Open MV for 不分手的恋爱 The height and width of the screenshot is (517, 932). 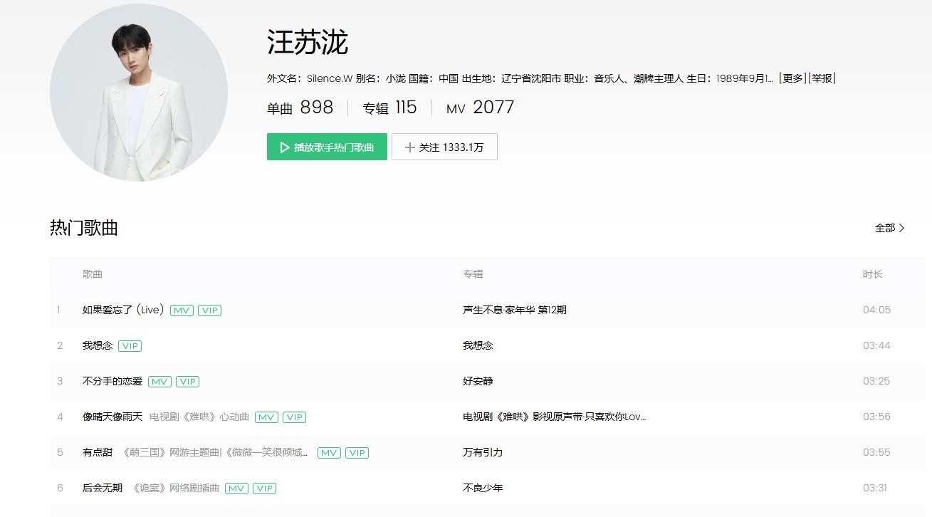tap(159, 382)
